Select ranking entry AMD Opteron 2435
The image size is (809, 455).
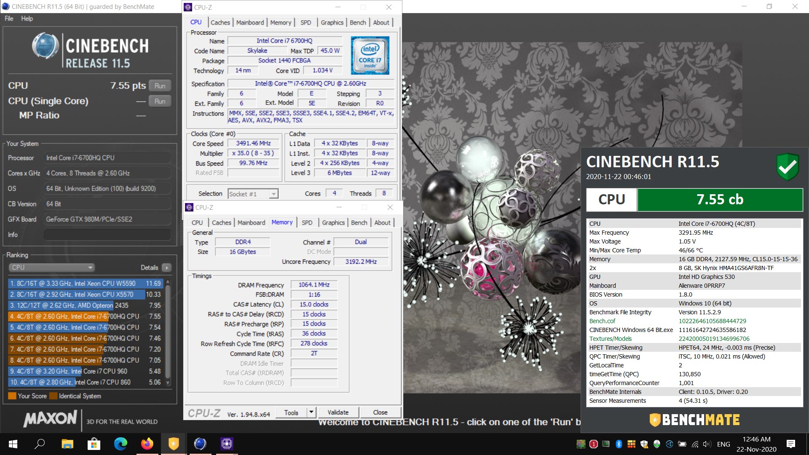pyautogui.click(x=85, y=305)
